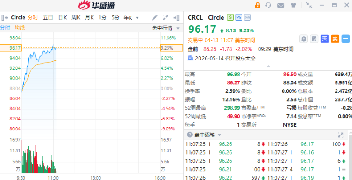This screenshot has height=180, width=352.
Task: Set a price alert with the bell icon
Action: point(304,39)
